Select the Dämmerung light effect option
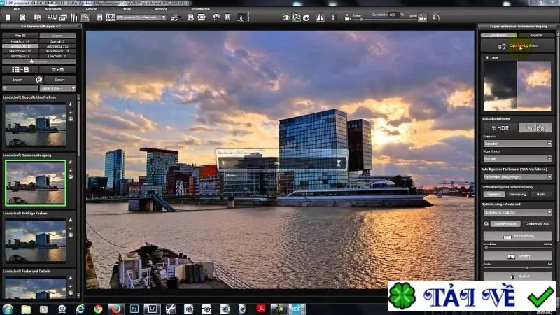Viewport: 560px width, 315px height. 517,195
